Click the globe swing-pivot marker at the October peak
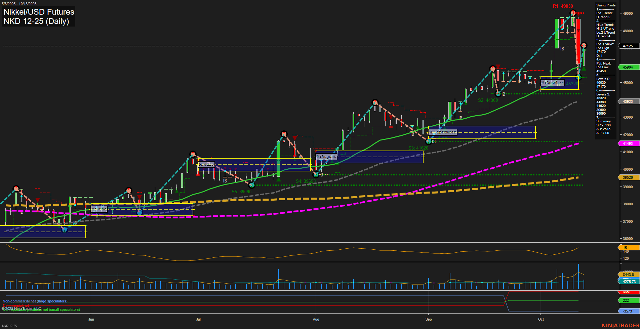 573,13
